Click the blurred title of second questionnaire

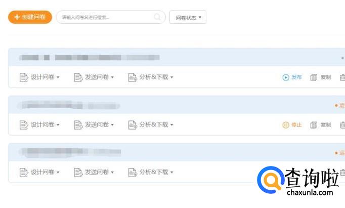68,106
